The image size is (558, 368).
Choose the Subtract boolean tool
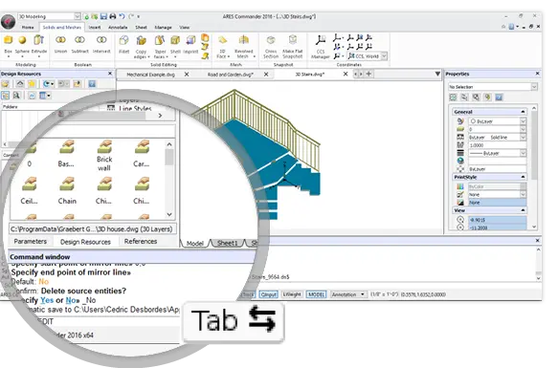point(79,44)
